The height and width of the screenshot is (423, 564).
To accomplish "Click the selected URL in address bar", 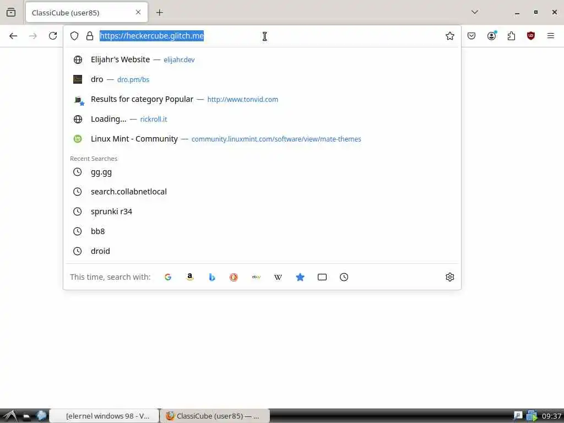I will click(x=151, y=36).
